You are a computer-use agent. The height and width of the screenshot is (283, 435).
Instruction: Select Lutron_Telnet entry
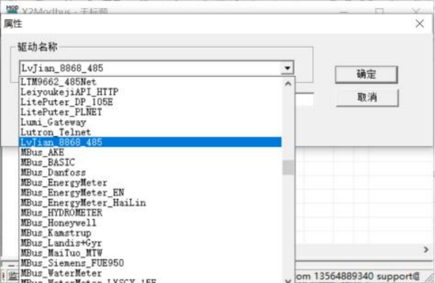point(151,132)
